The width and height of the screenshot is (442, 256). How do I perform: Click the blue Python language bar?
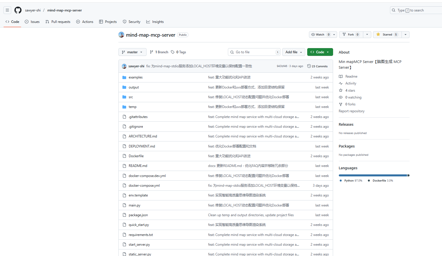coord(373,175)
